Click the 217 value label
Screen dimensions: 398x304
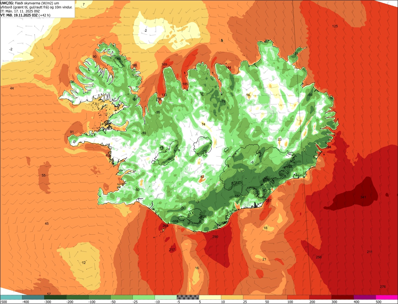point(172,250)
